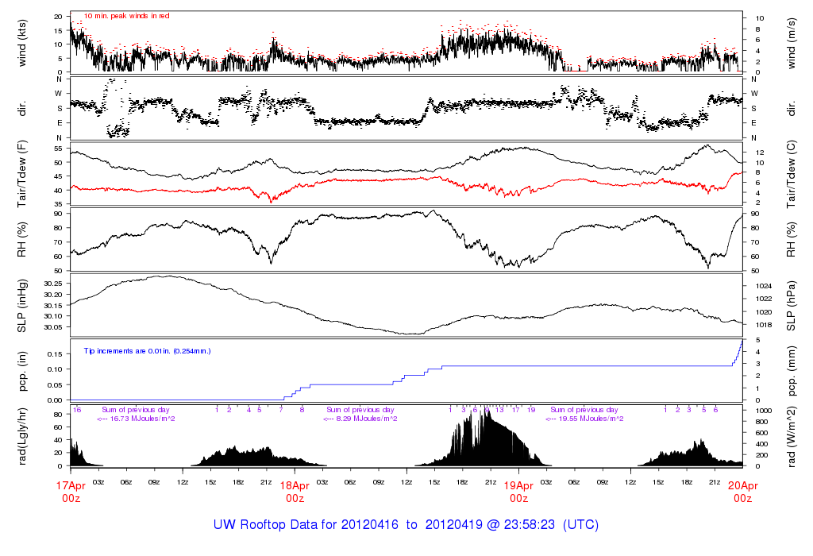This screenshot has width=813, height=556.
Task: Select the '1018' hPa axis tick
Action: click(764, 325)
